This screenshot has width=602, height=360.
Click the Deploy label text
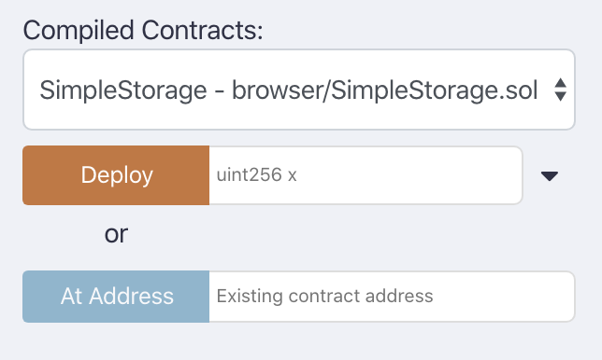[x=117, y=175]
